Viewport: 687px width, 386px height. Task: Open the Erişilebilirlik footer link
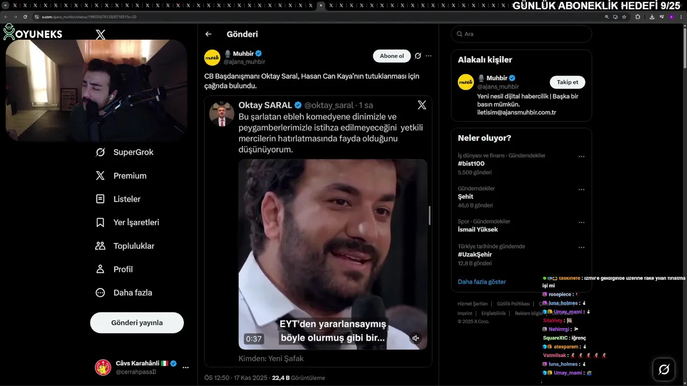click(493, 313)
